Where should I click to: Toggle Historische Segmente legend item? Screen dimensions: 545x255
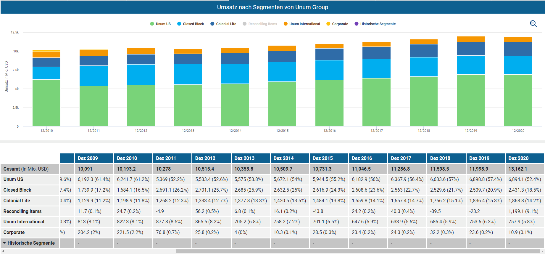point(375,24)
